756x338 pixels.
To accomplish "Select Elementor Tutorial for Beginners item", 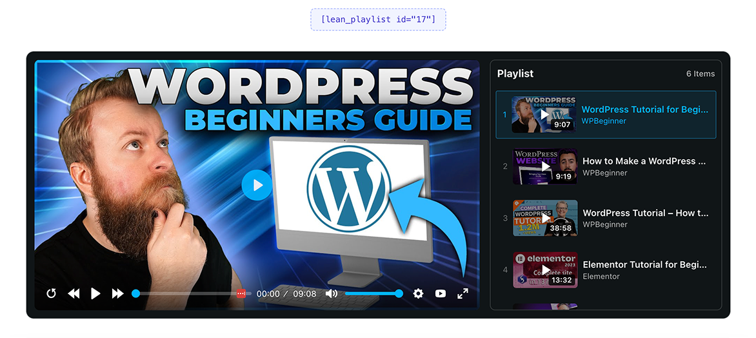I will click(606, 270).
